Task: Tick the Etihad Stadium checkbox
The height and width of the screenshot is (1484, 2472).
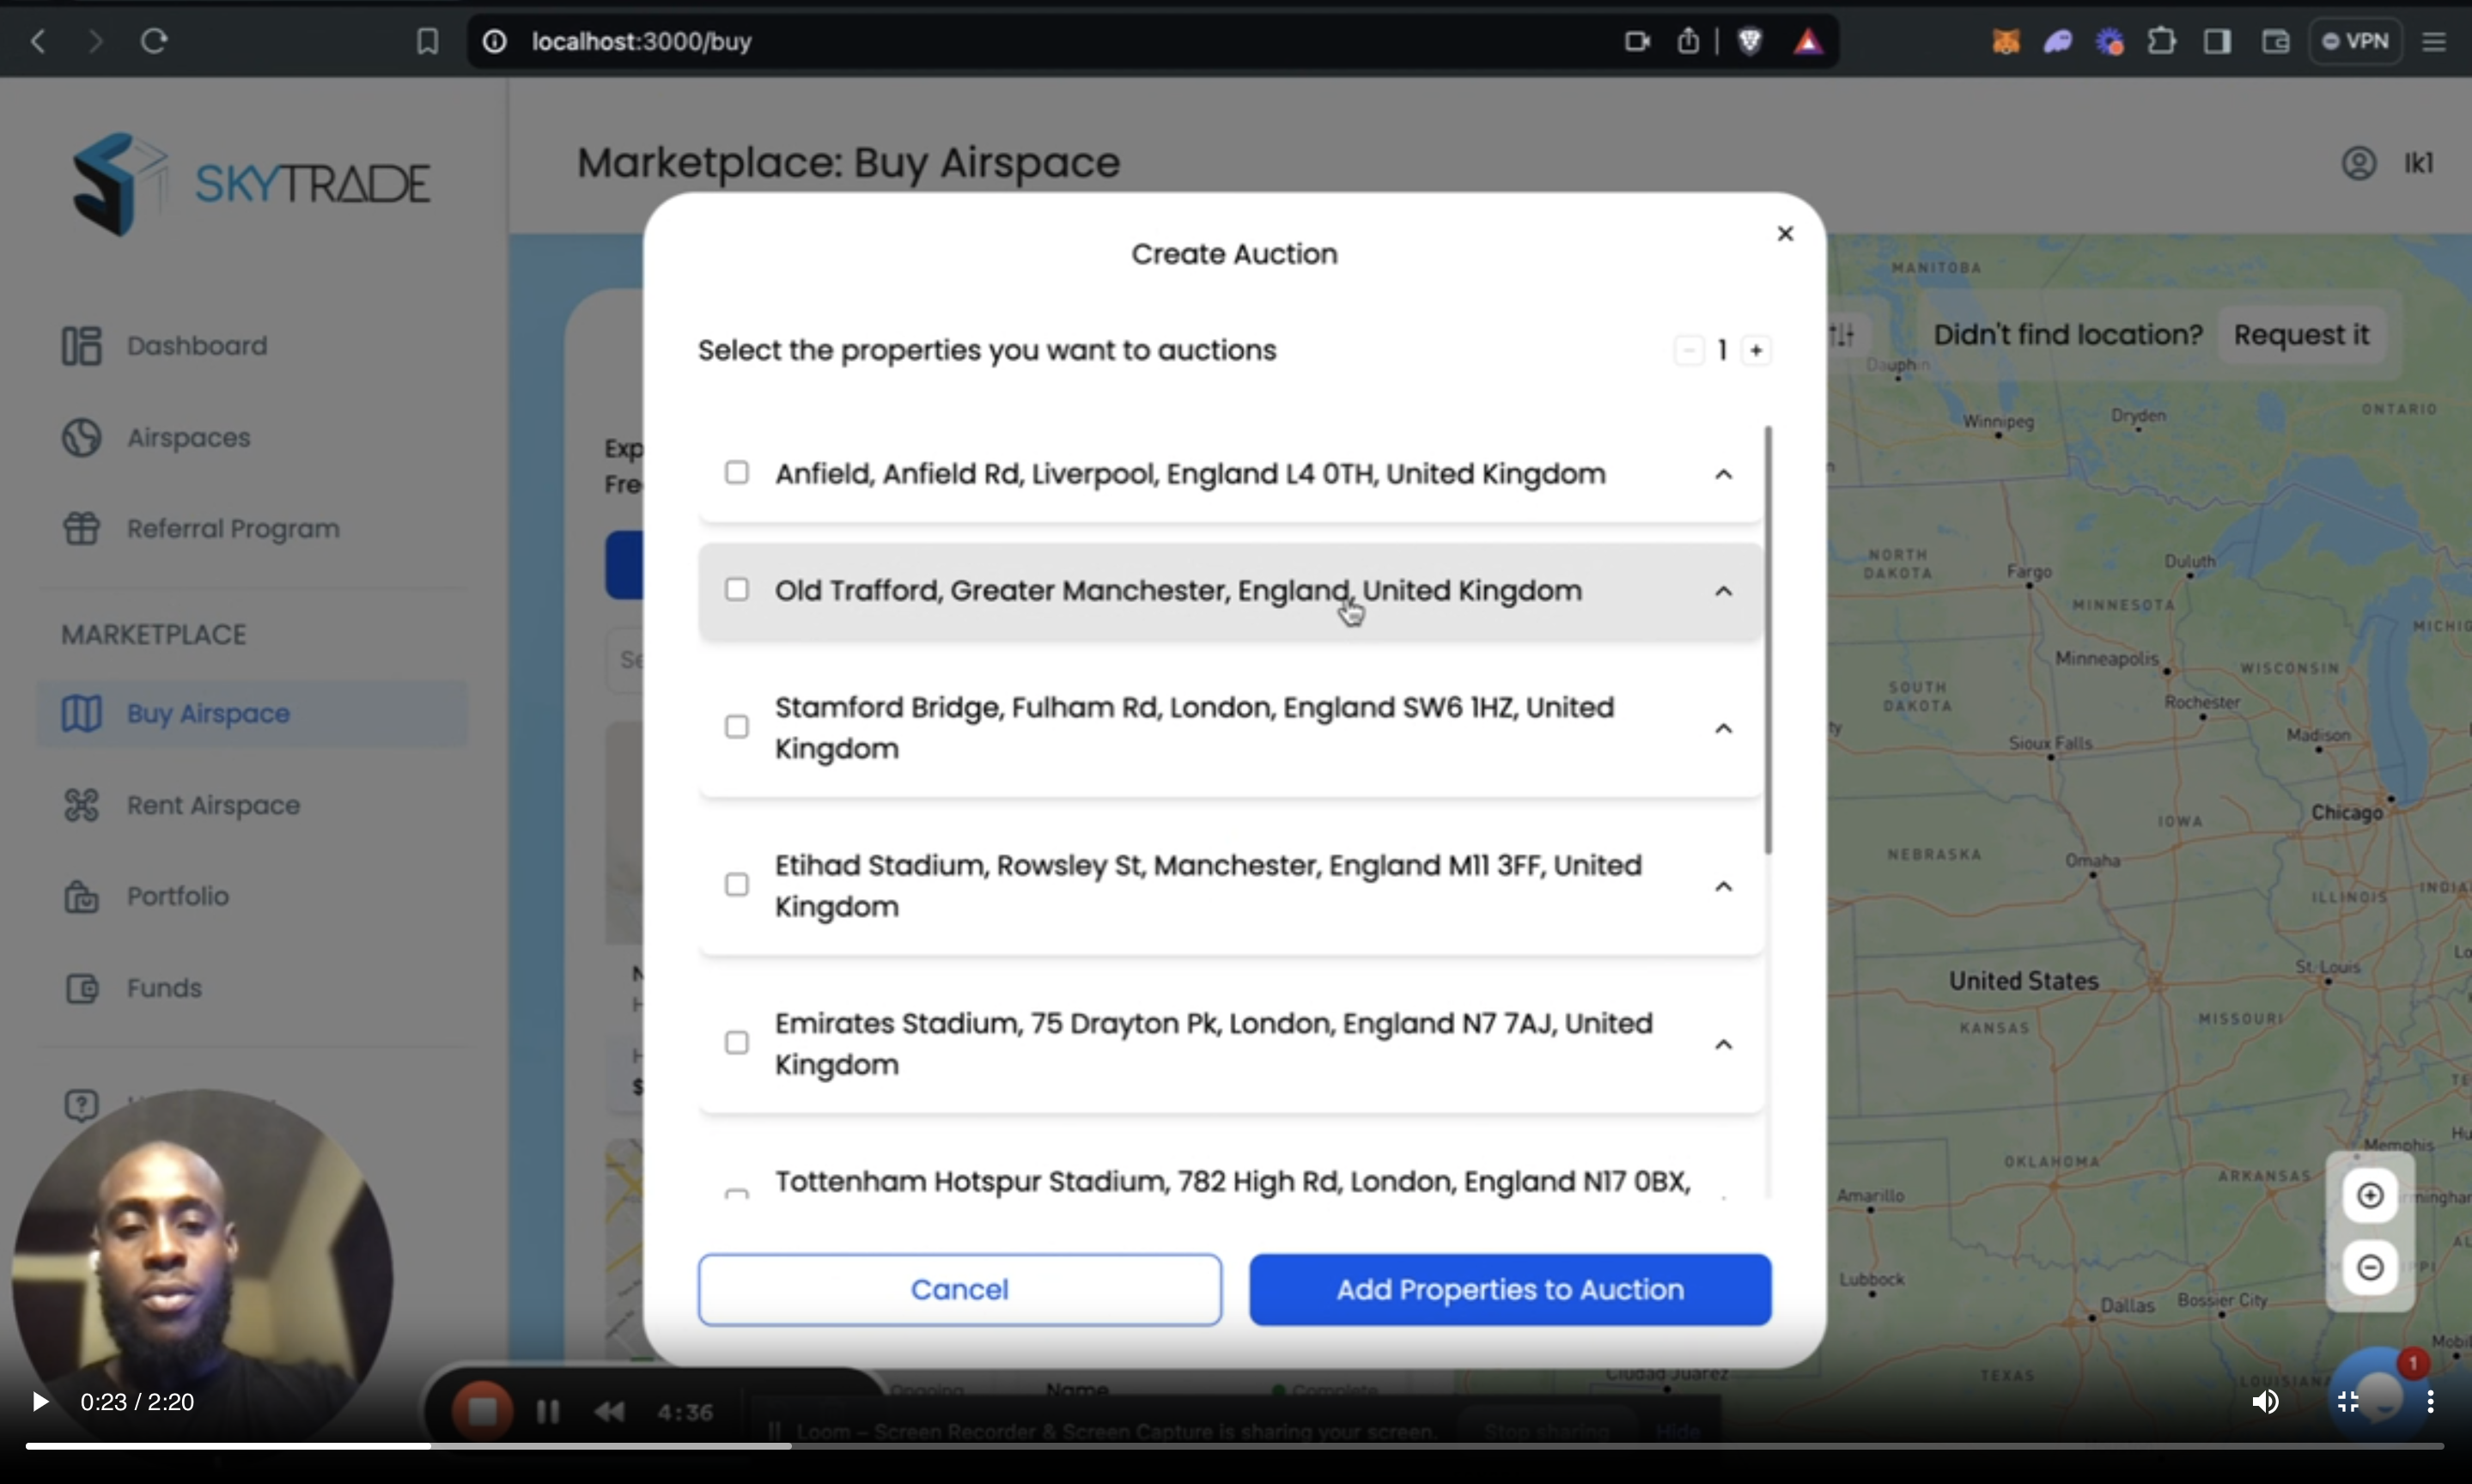Action: tap(737, 885)
